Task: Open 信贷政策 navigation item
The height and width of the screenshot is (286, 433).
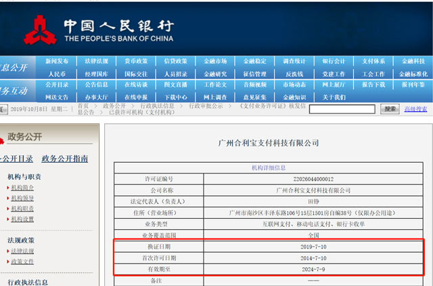Action: pyautogui.click(x=176, y=61)
